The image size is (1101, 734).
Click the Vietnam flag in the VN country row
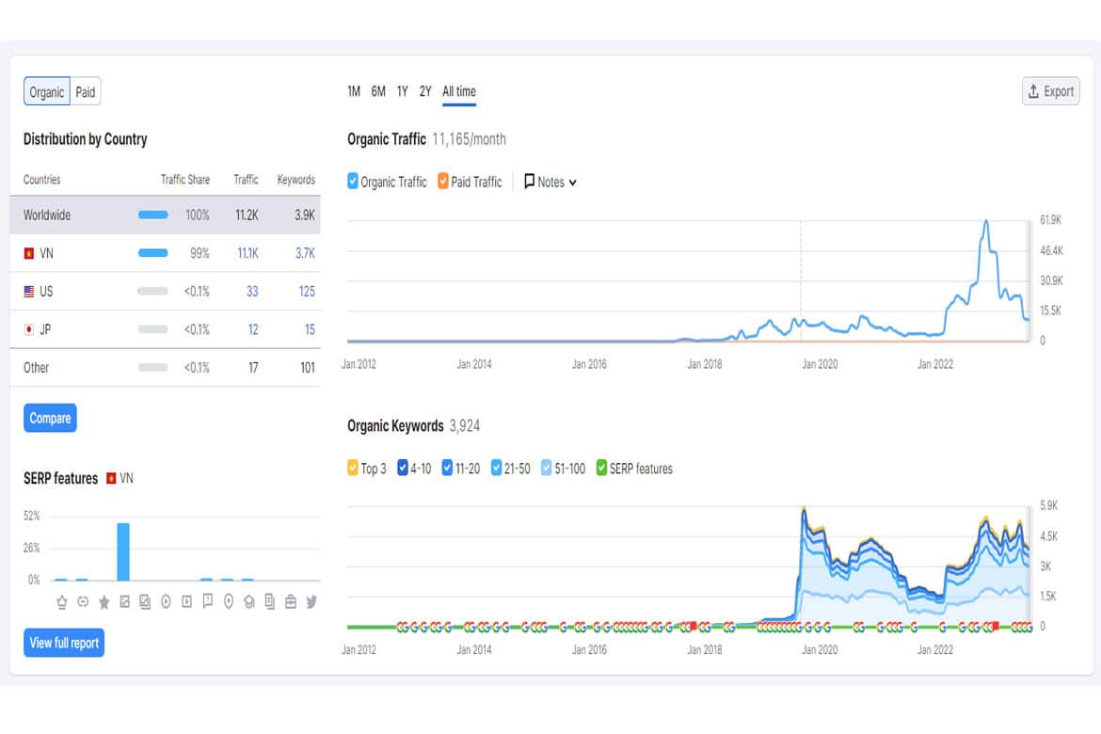point(29,253)
